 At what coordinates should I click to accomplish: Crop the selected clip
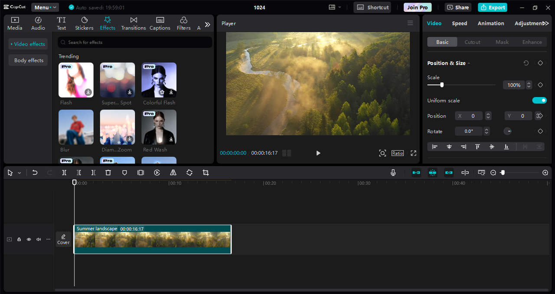pos(206,173)
